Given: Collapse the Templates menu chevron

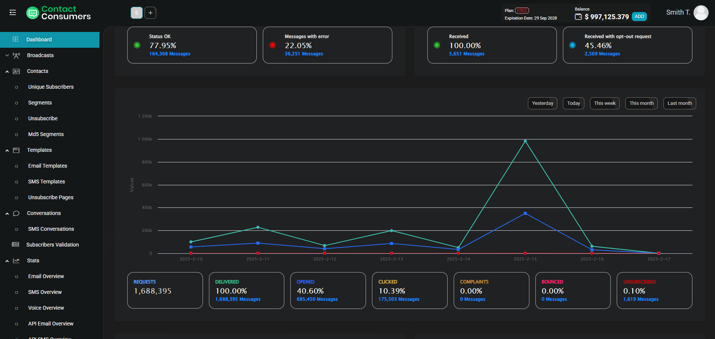Looking at the screenshot, I should click(x=7, y=150).
